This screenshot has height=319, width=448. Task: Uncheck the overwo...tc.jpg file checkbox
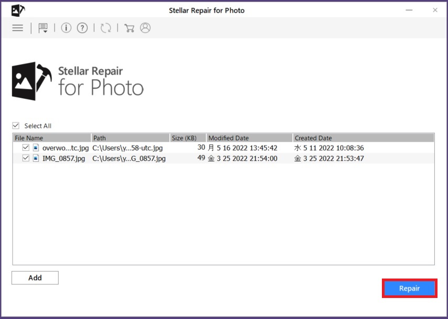click(x=26, y=148)
